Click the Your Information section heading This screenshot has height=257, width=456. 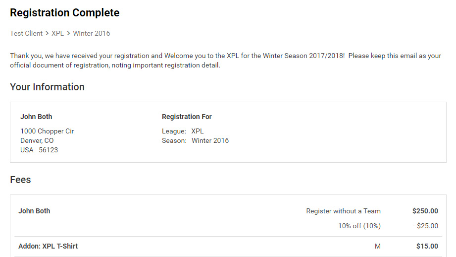(47, 87)
